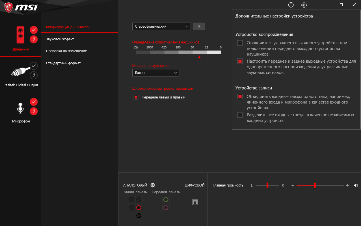This screenshot has width=361, height=226.
Task: Click the L/R balance slider handle
Action: pos(267,185)
